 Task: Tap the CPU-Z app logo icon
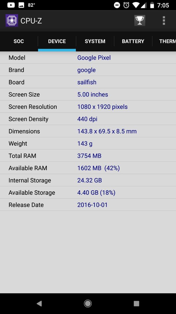tap(12, 20)
